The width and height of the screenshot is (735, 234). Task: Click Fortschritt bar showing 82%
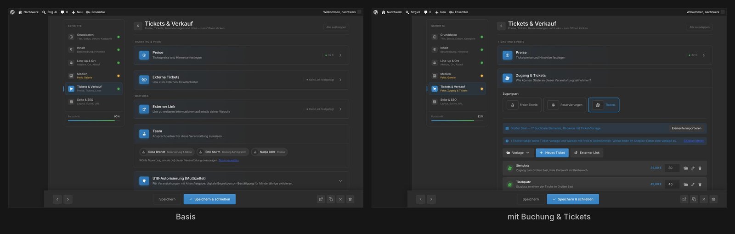point(457,120)
